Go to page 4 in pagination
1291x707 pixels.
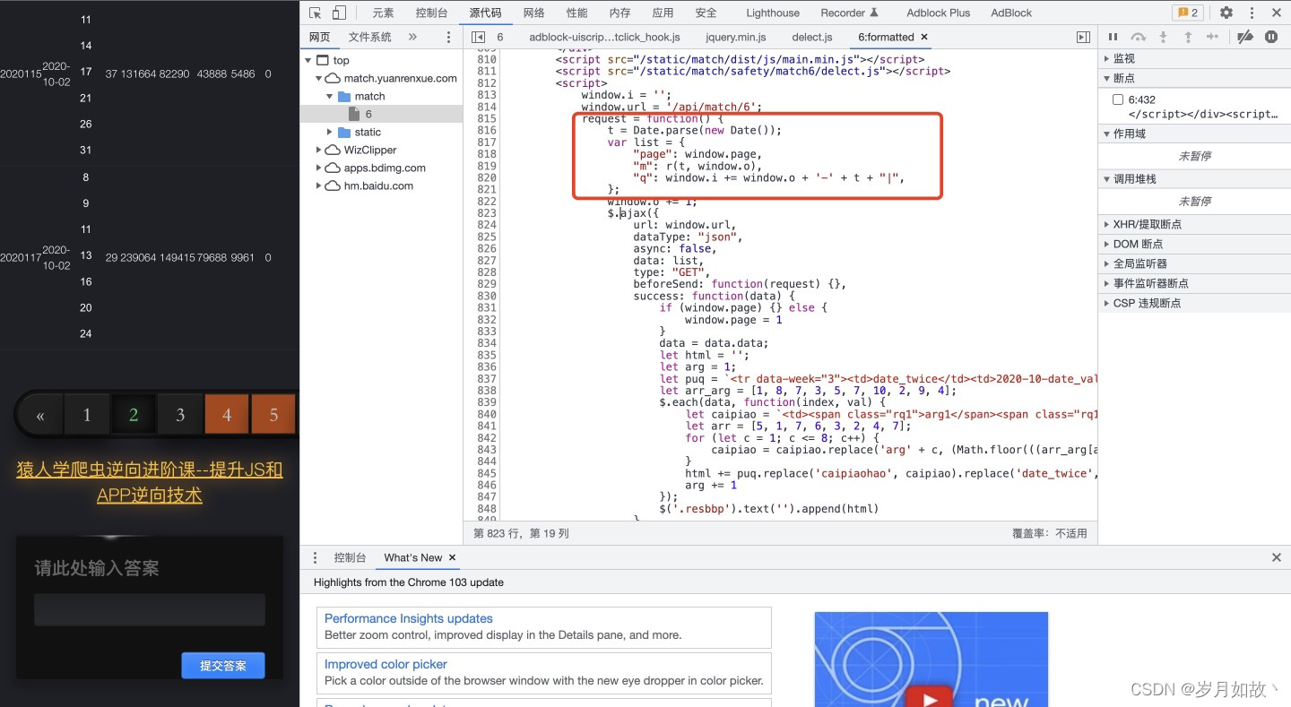(x=227, y=415)
